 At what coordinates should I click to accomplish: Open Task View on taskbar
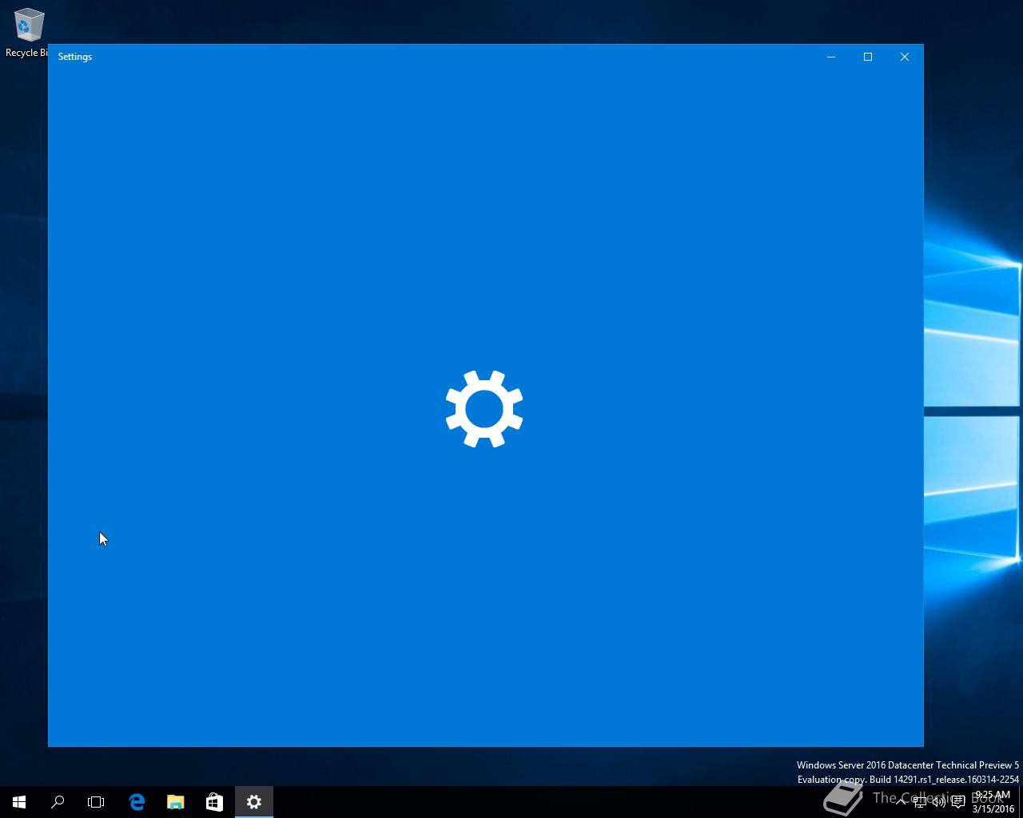pyautogui.click(x=96, y=802)
